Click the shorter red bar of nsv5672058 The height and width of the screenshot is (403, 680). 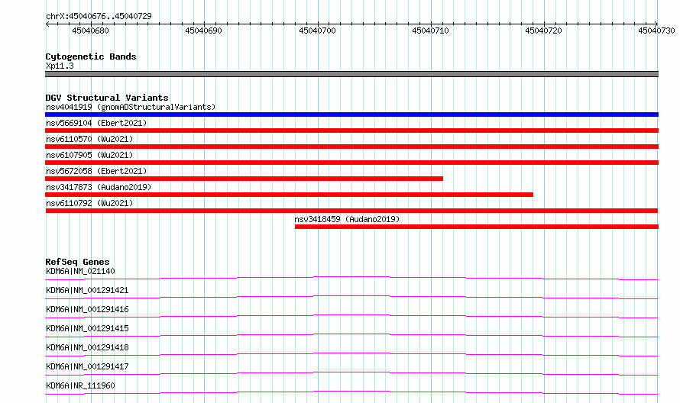pos(244,179)
